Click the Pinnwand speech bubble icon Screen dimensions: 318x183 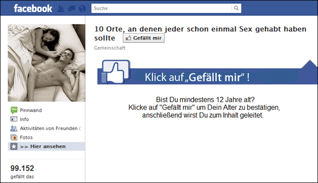14,110
